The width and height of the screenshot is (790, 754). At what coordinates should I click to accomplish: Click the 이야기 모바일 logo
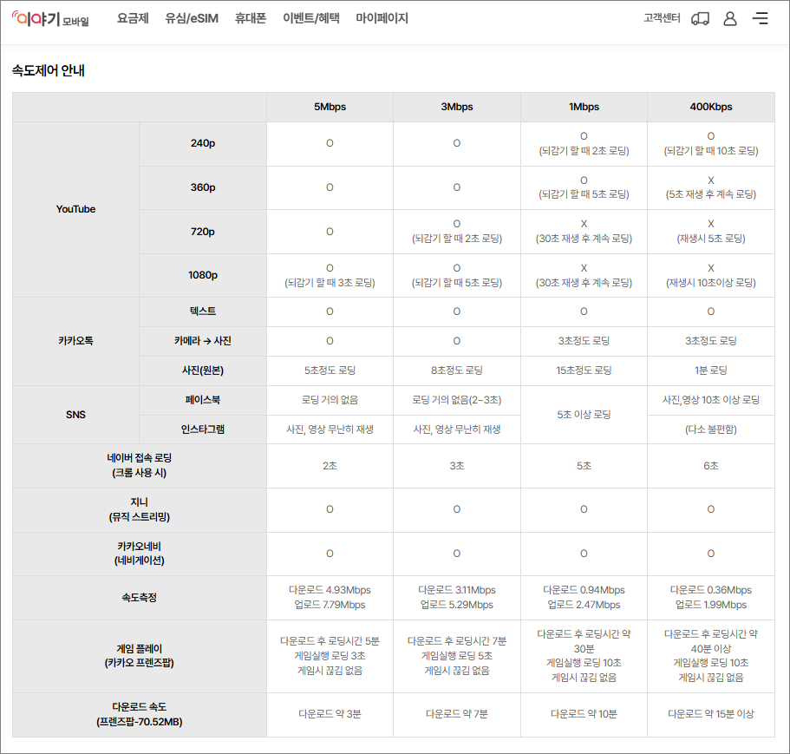tap(50, 18)
